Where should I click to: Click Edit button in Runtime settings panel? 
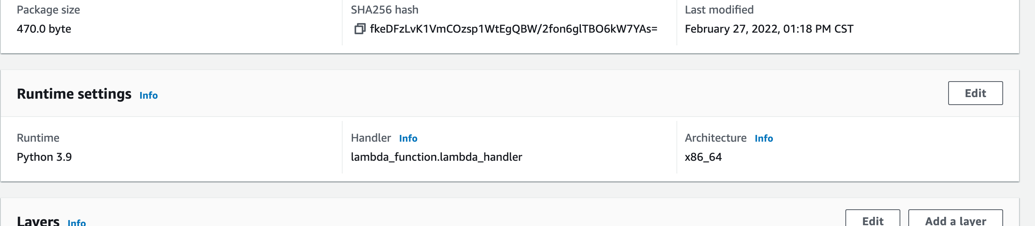pos(975,93)
